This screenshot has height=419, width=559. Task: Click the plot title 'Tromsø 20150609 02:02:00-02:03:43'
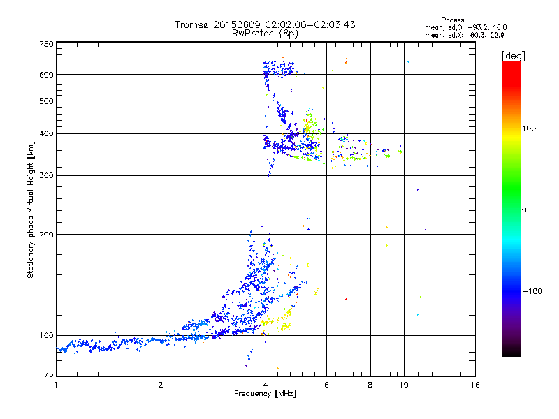click(265, 24)
